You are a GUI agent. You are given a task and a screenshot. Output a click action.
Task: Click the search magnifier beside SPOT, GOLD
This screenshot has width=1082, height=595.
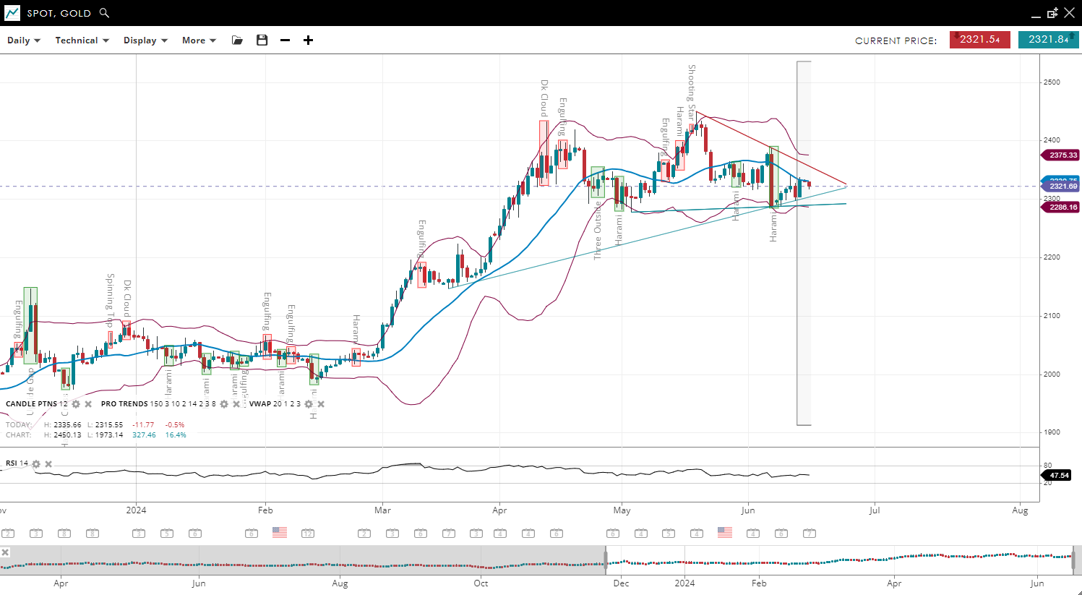click(104, 13)
